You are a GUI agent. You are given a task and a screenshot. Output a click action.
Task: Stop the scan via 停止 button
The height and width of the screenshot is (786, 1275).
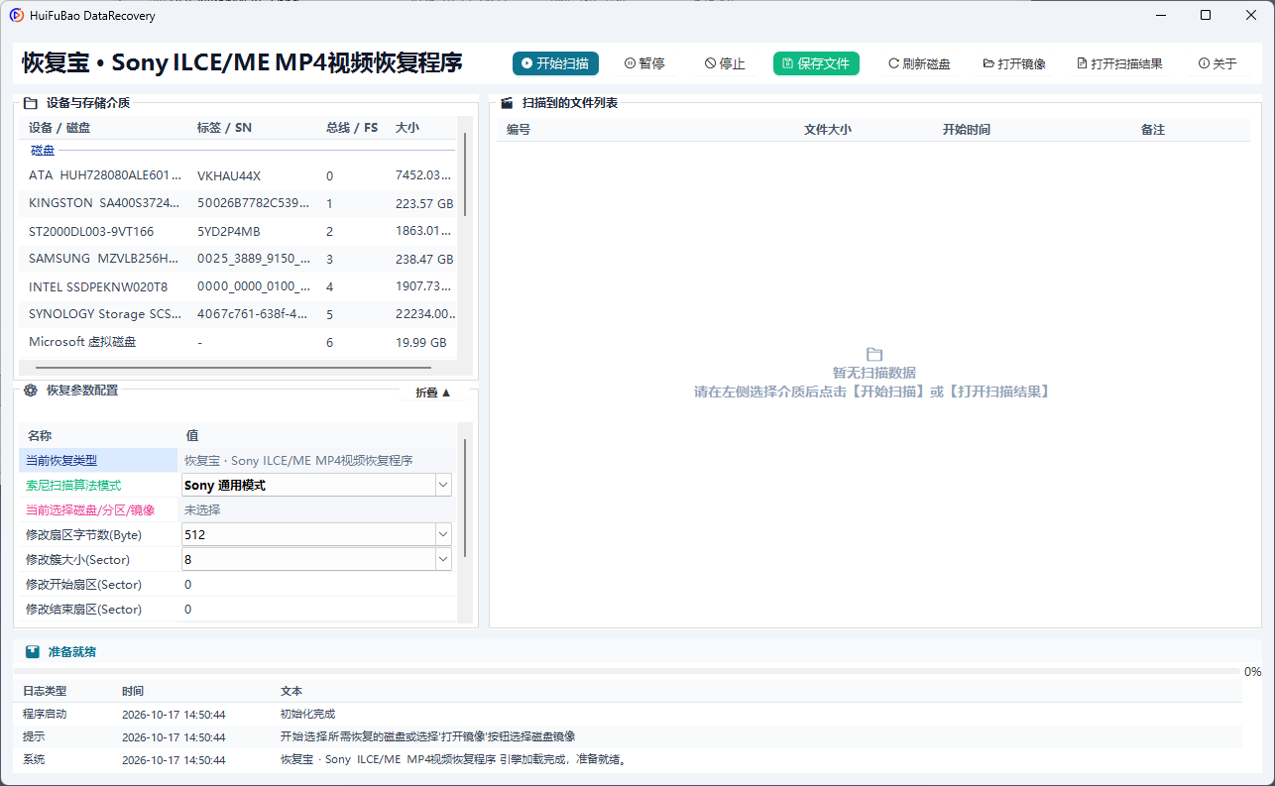(725, 63)
